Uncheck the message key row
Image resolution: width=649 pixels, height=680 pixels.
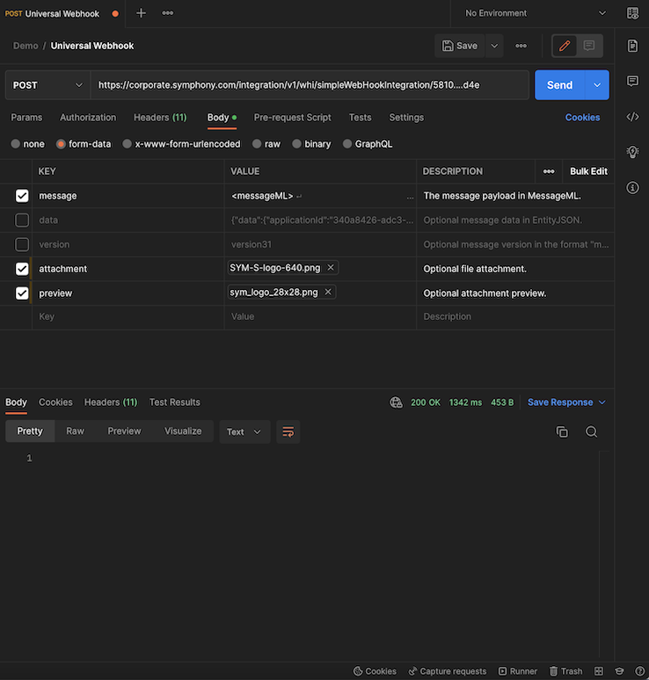22,196
